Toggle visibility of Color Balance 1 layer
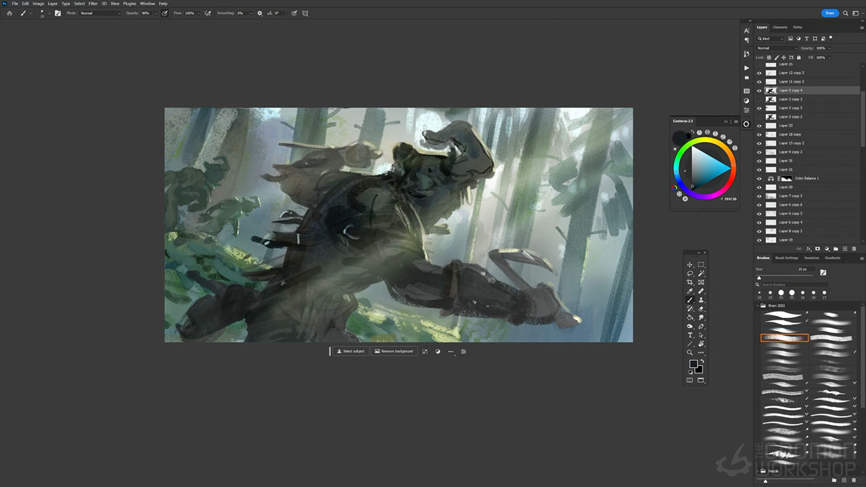Image resolution: width=866 pixels, height=487 pixels. (759, 179)
